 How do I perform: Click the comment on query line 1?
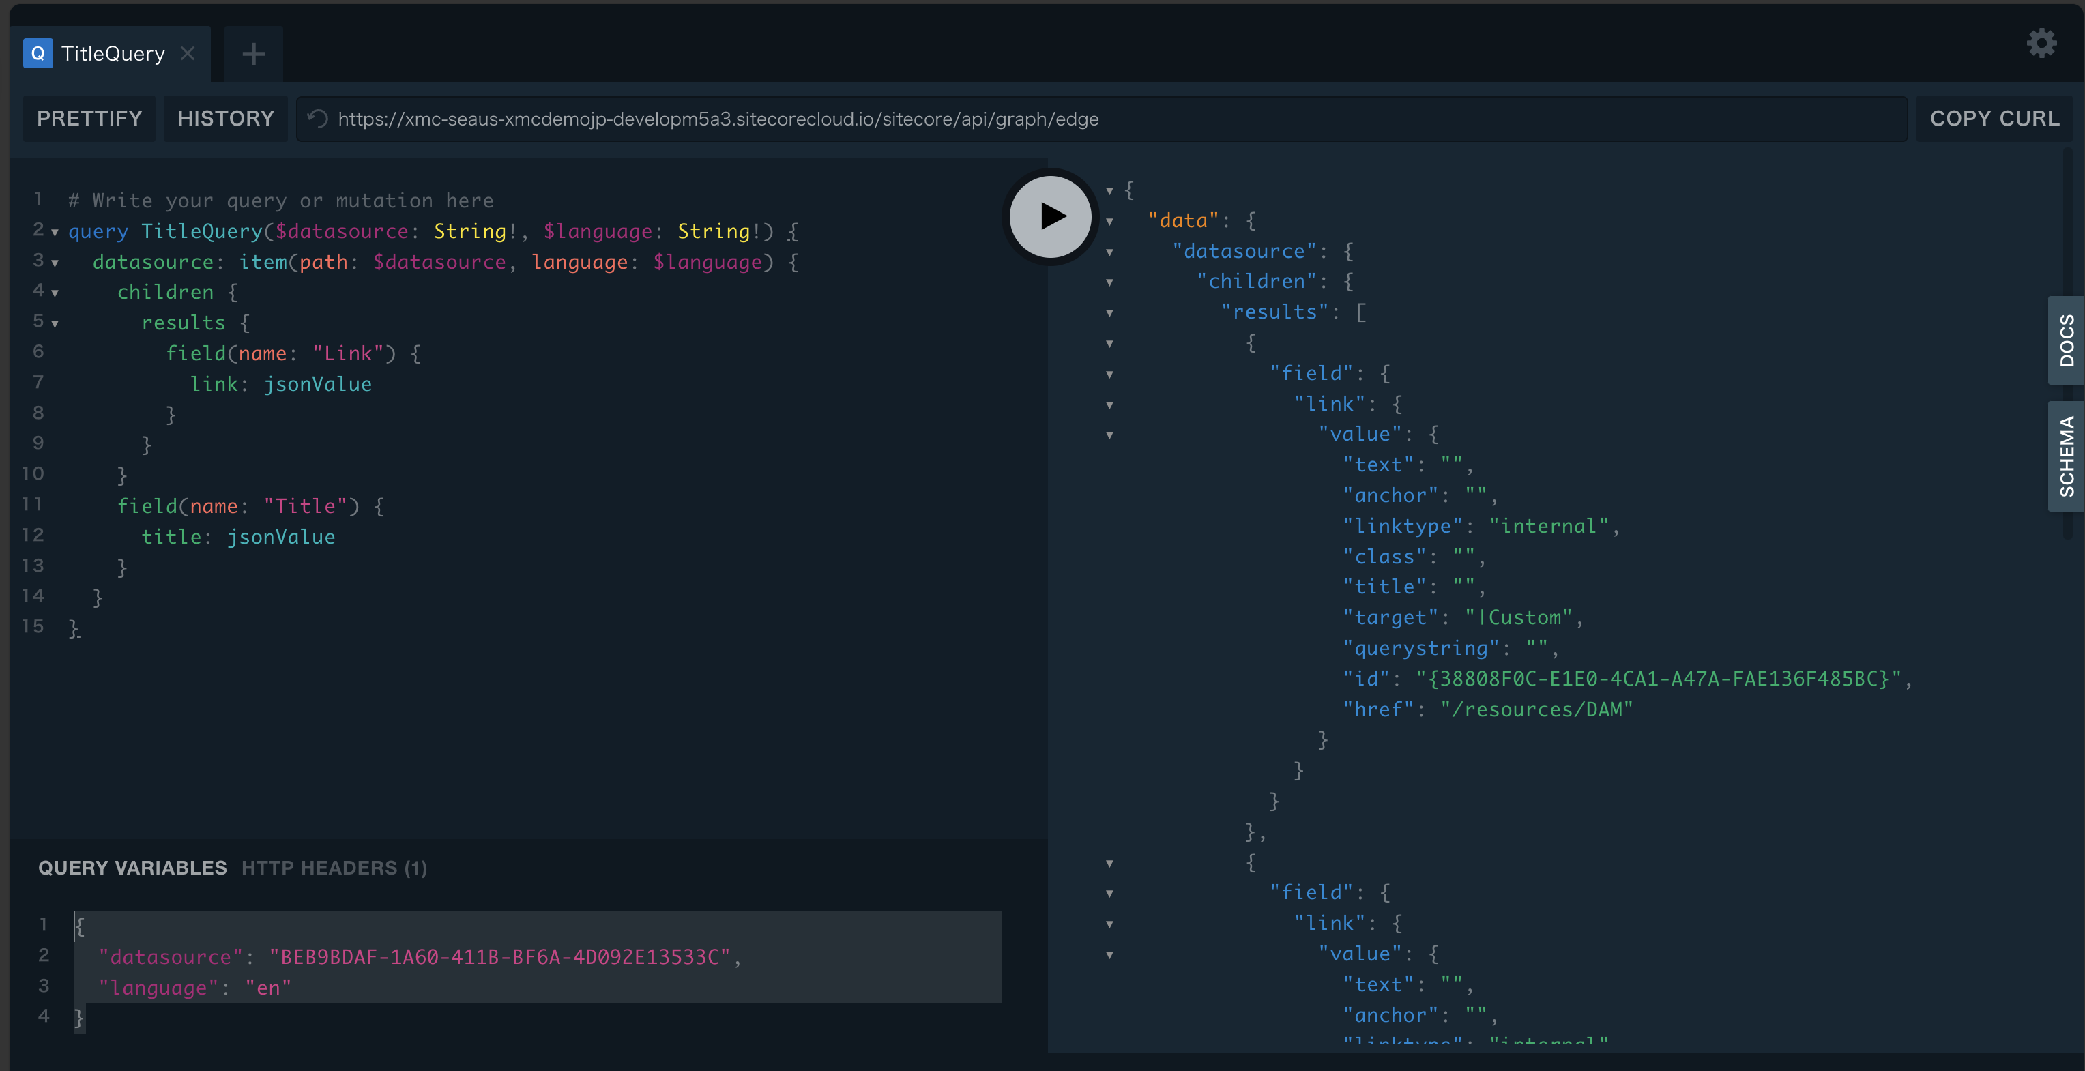[x=281, y=201]
